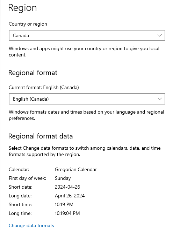Click the Windows formats dates and times description
The image size is (173, 230).
[86, 115]
